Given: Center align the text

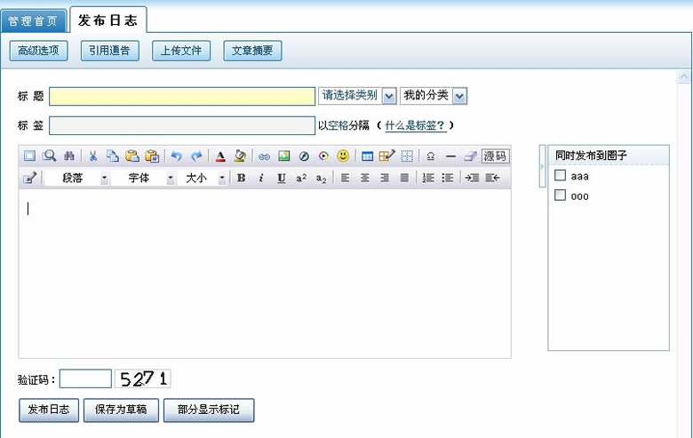Looking at the screenshot, I should pos(364,178).
